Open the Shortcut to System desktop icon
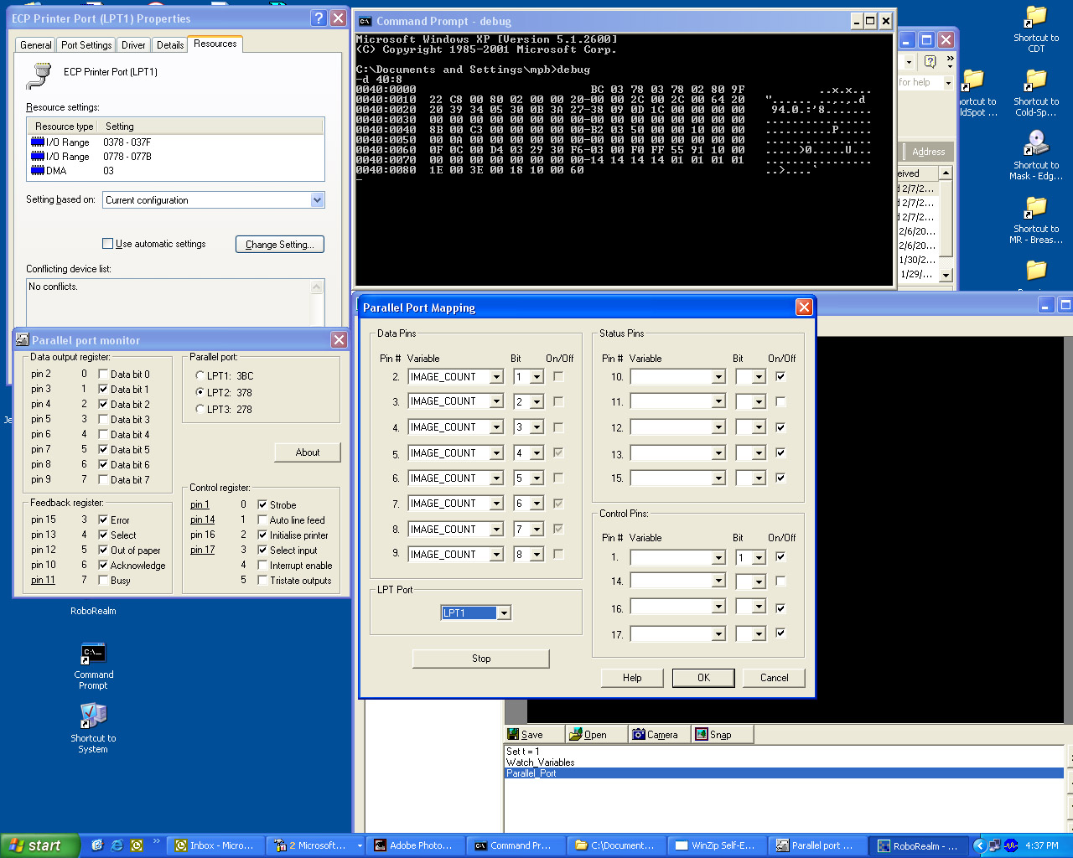 coord(93,716)
